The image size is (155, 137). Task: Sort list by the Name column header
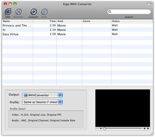click(17, 21)
